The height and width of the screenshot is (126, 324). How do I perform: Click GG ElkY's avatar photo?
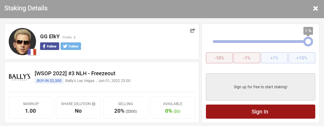point(22,41)
